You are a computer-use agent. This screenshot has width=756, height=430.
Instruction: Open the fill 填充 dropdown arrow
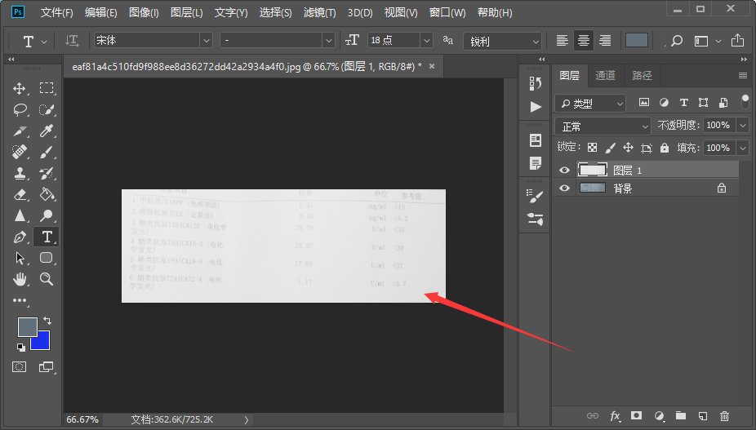pos(742,148)
